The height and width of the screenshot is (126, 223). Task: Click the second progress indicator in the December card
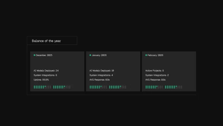point(62,87)
